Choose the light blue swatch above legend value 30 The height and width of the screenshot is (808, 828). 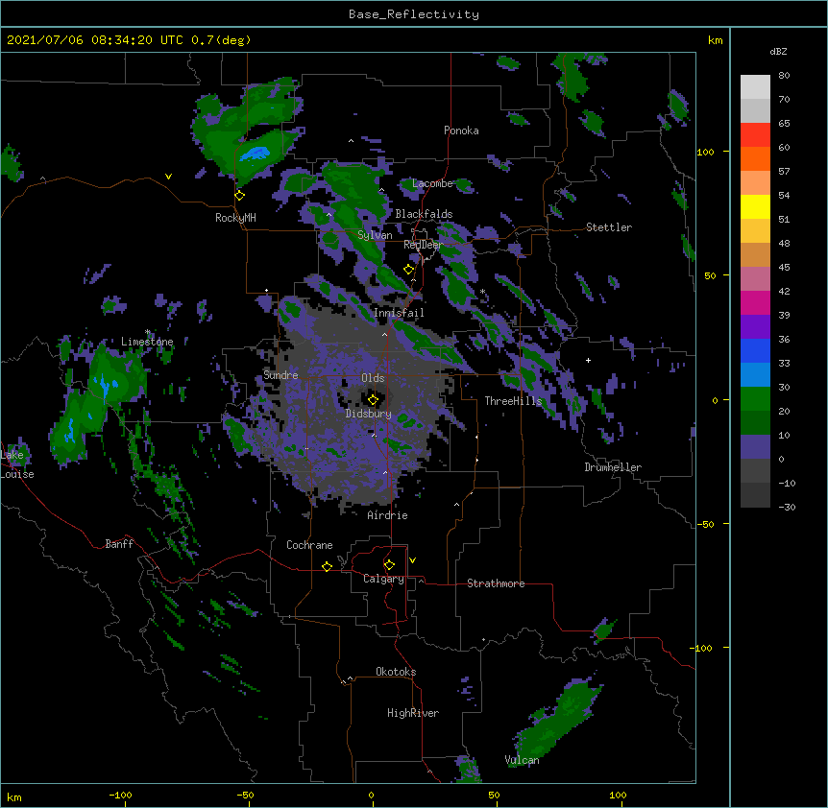pyautogui.click(x=755, y=374)
